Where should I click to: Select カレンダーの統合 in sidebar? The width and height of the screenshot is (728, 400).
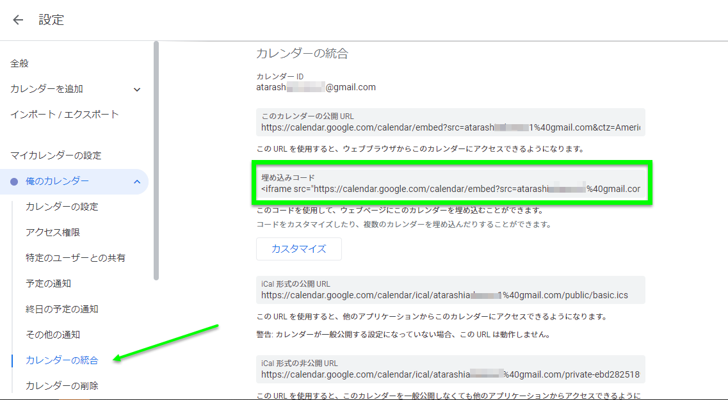click(61, 360)
